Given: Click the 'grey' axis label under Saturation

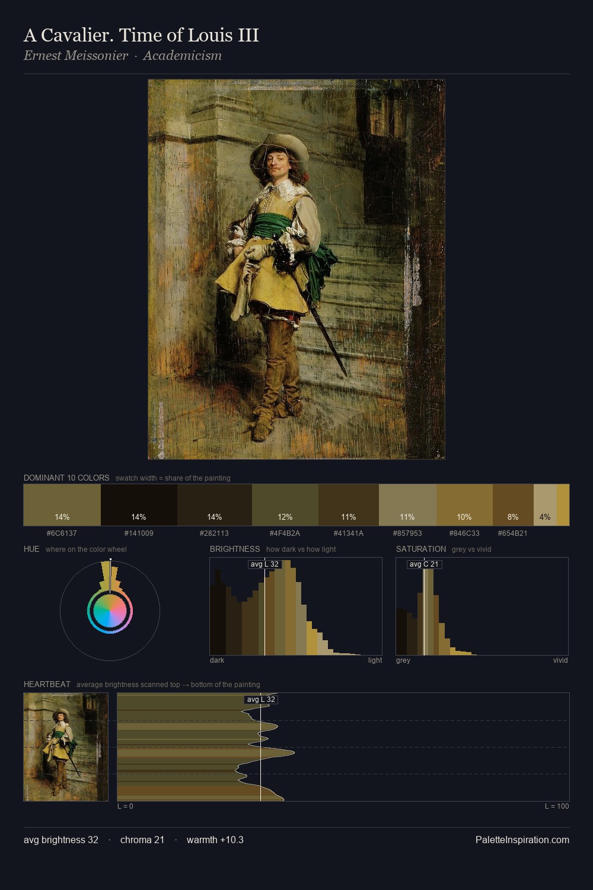Looking at the screenshot, I should tap(403, 660).
